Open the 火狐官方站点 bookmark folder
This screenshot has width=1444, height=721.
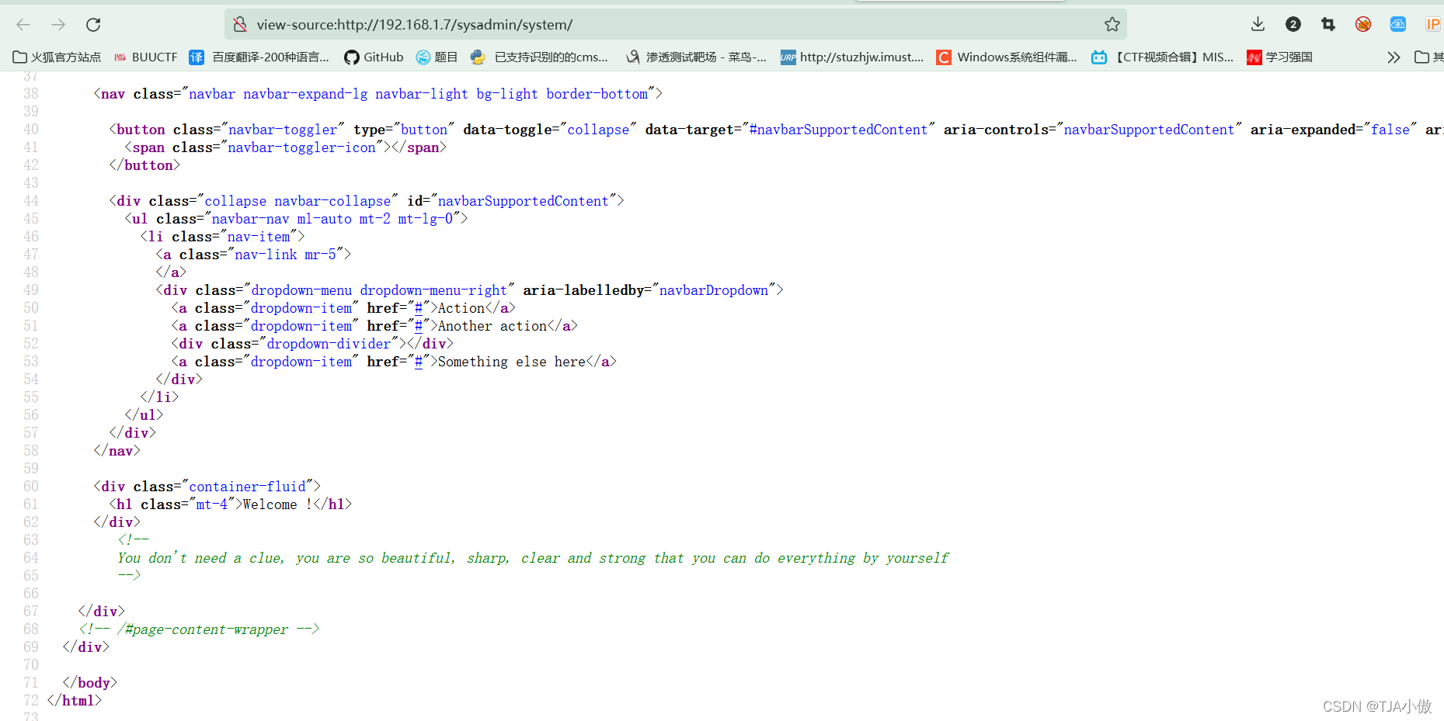(x=57, y=57)
